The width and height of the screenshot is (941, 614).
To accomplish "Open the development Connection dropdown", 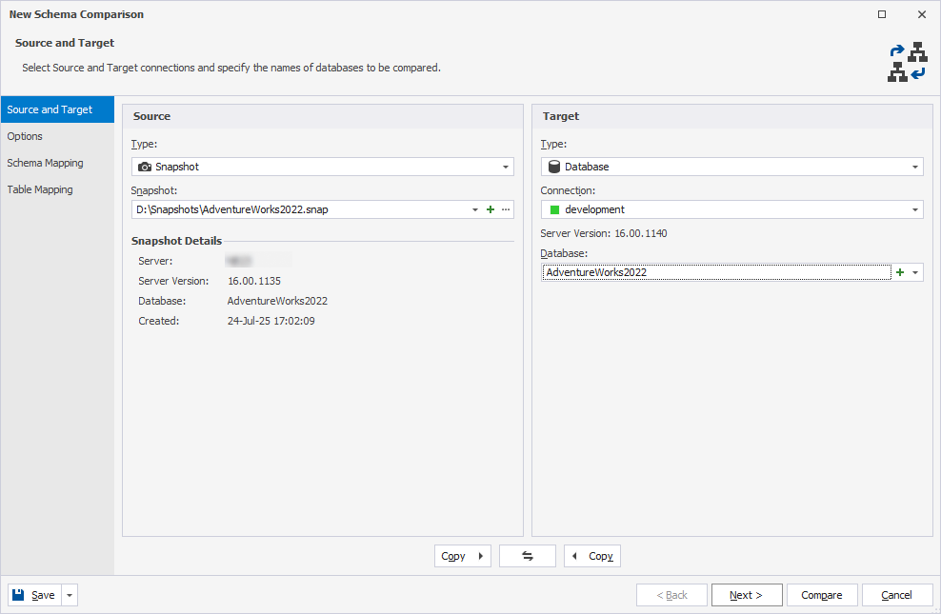I will tap(915, 209).
